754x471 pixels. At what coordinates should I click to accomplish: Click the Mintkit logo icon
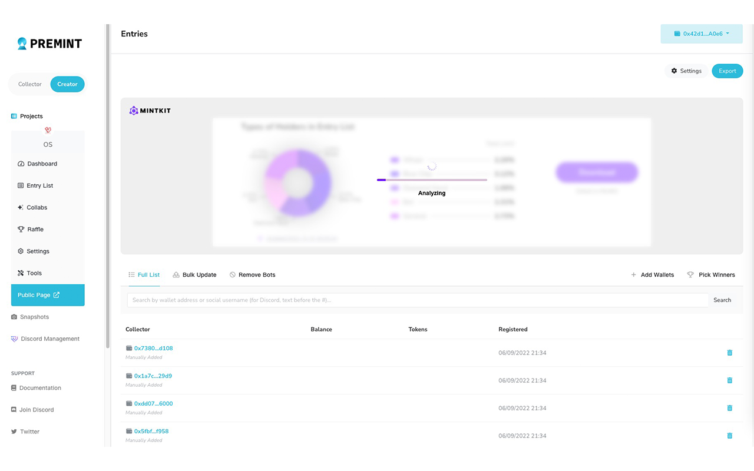[134, 111]
